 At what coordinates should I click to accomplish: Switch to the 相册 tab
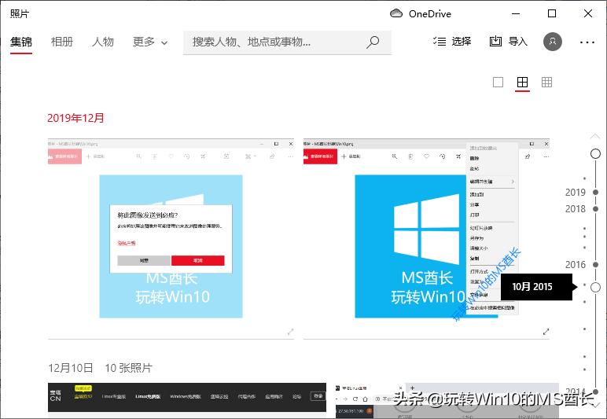62,42
